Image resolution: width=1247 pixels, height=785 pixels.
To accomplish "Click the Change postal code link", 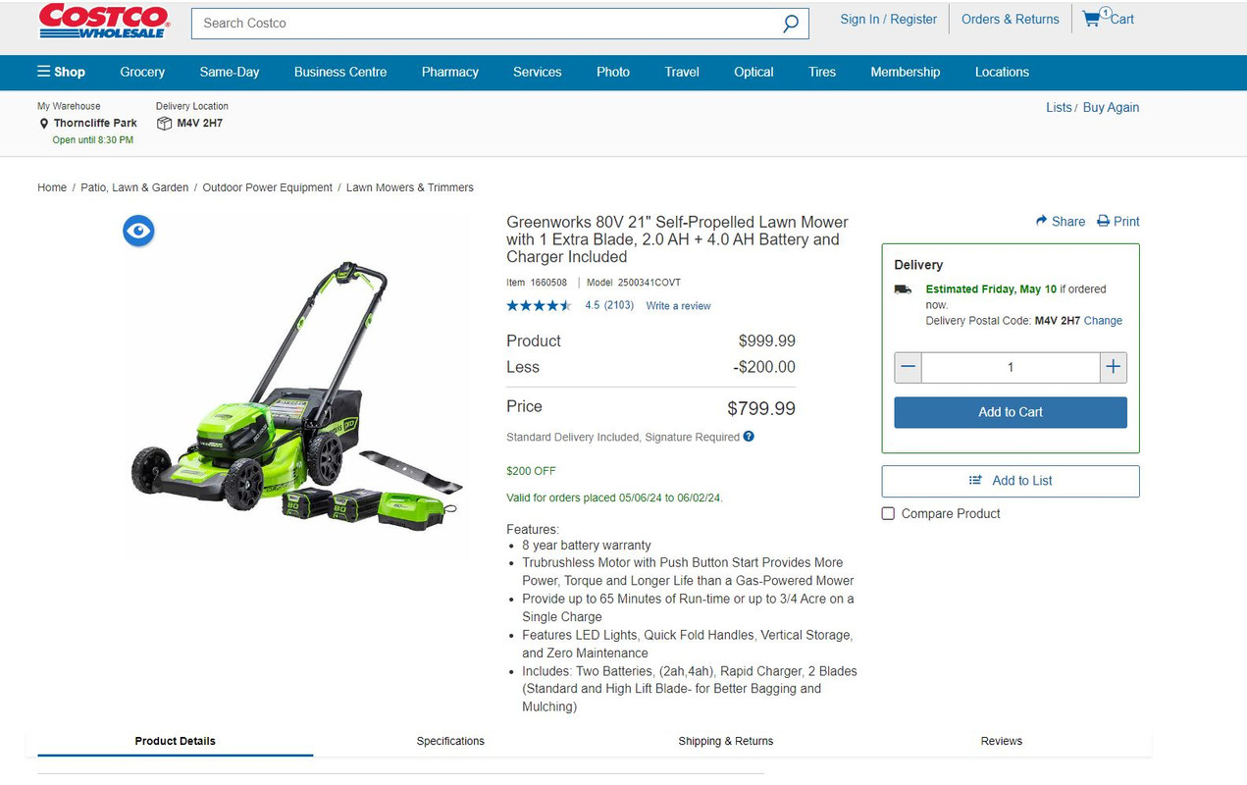I will click(x=1103, y=321).
